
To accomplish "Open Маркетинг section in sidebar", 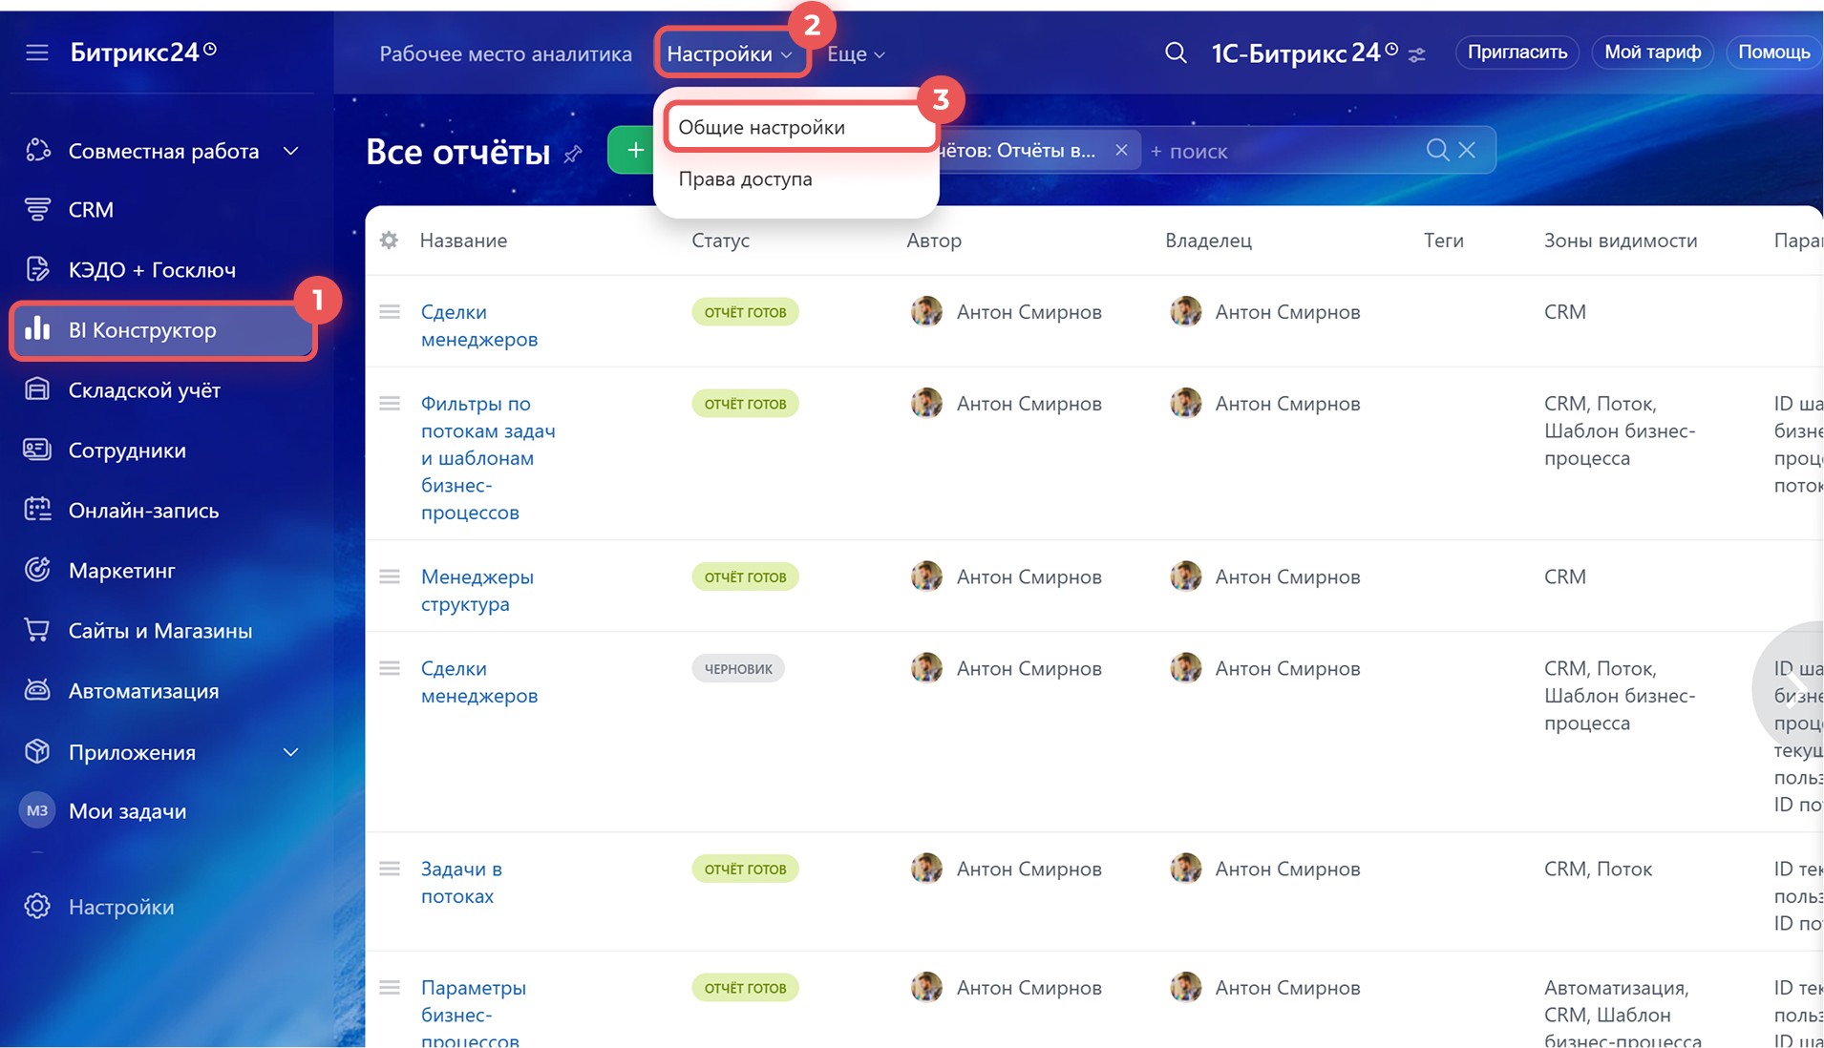I will click(121, 571).
